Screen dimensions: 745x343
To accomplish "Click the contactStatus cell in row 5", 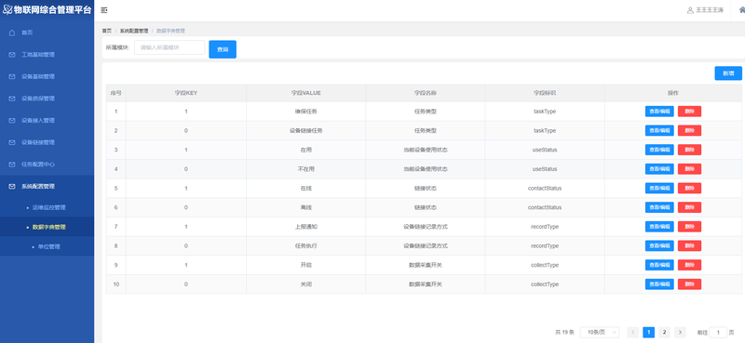I will (545, 189).
